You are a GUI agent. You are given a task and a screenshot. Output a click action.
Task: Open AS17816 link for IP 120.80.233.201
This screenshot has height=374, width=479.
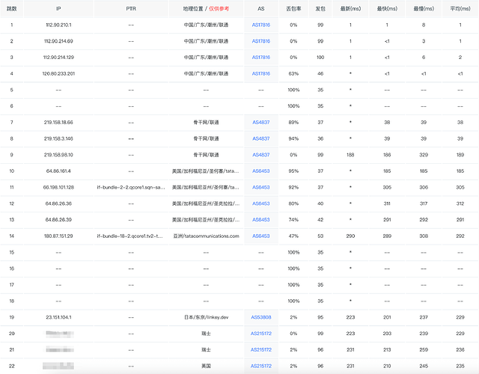click(x=261, y=73)
